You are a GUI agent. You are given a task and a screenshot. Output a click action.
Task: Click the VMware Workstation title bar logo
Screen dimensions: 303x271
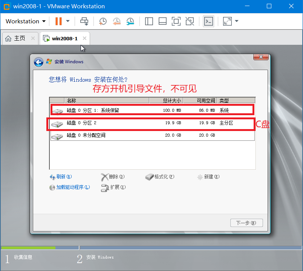coord(6,6)
